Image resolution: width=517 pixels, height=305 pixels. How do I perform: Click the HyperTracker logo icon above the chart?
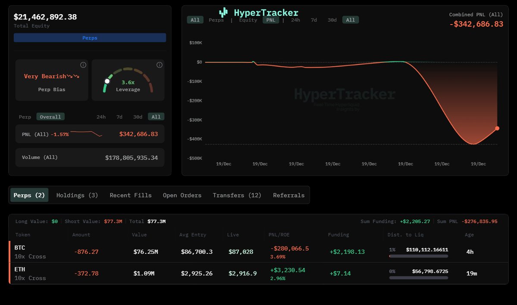[x=223, y=12]
